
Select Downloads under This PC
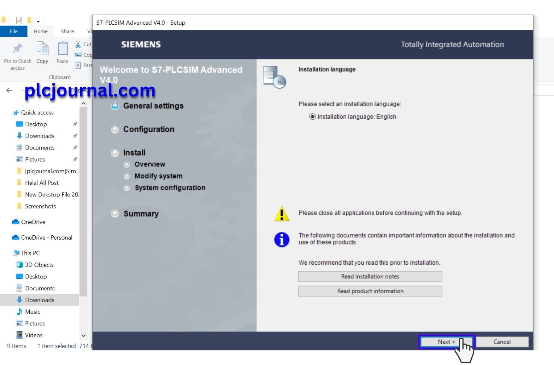tap(40, 300)
